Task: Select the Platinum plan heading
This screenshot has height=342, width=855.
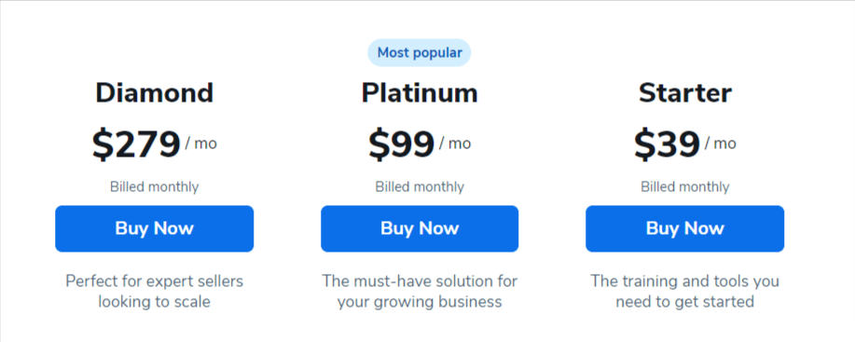Action: (420, 92)
